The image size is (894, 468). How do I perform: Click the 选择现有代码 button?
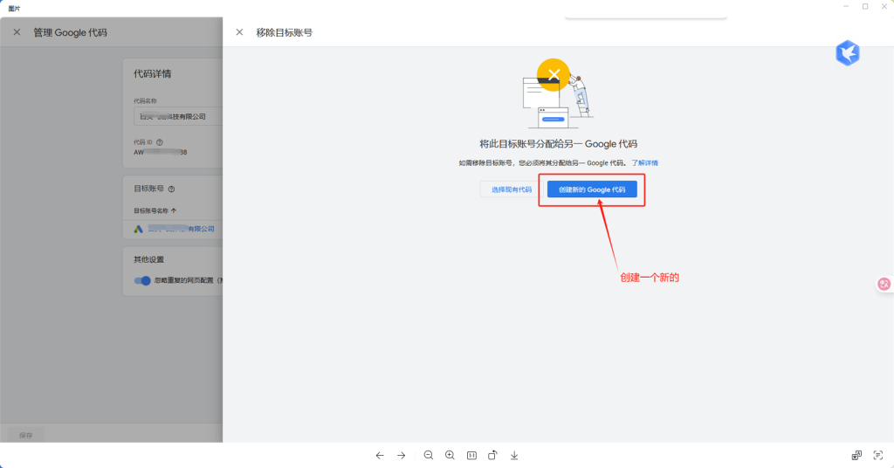pos(512,189)
